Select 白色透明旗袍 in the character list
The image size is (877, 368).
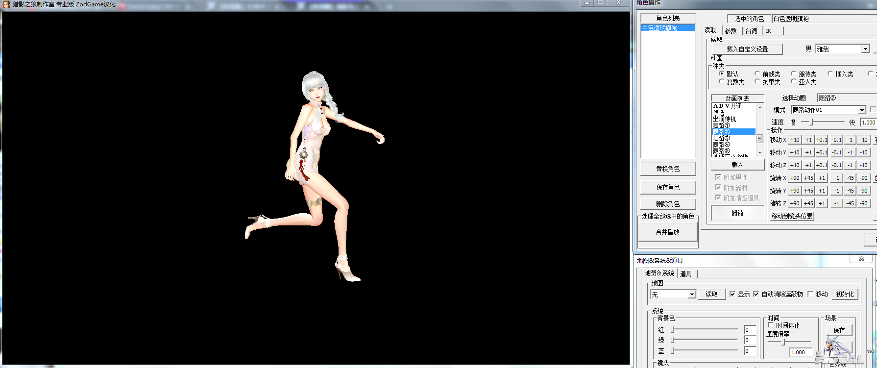point(668,28)
